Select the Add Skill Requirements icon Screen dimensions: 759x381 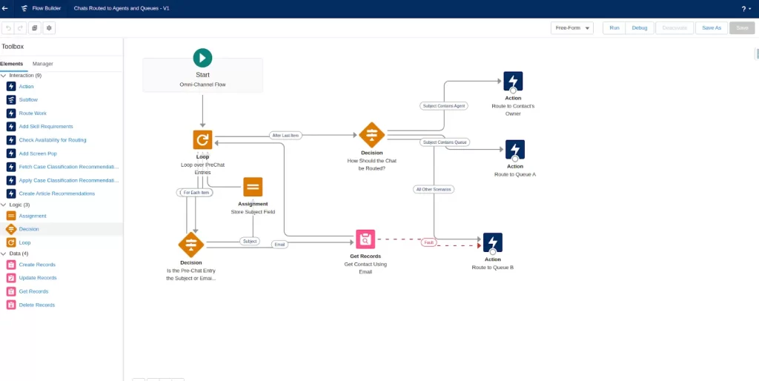(11, 126)
